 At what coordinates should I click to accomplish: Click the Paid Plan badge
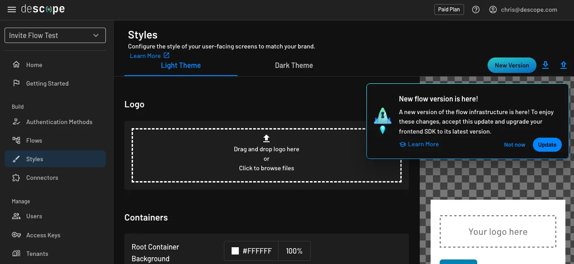(x=449, y=10)
